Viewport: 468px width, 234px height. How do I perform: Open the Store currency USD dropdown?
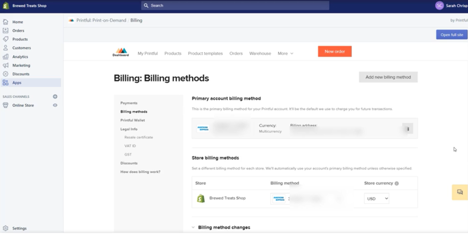coord(377,198)
